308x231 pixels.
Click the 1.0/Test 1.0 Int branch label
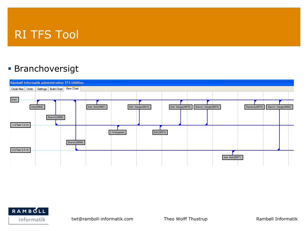(20, 125)
